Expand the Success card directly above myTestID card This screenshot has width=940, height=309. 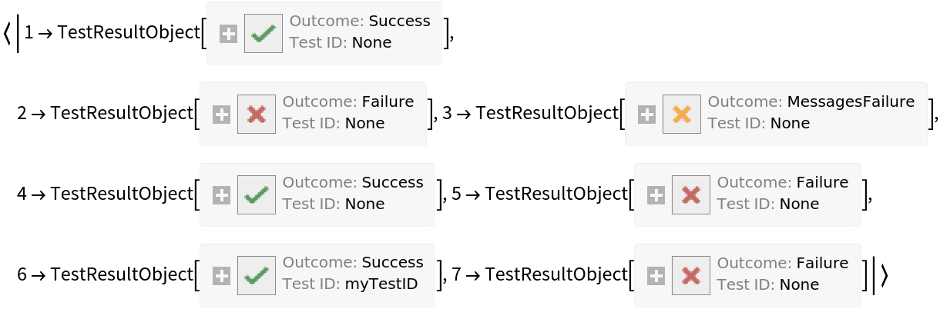[x=221, y=195]
